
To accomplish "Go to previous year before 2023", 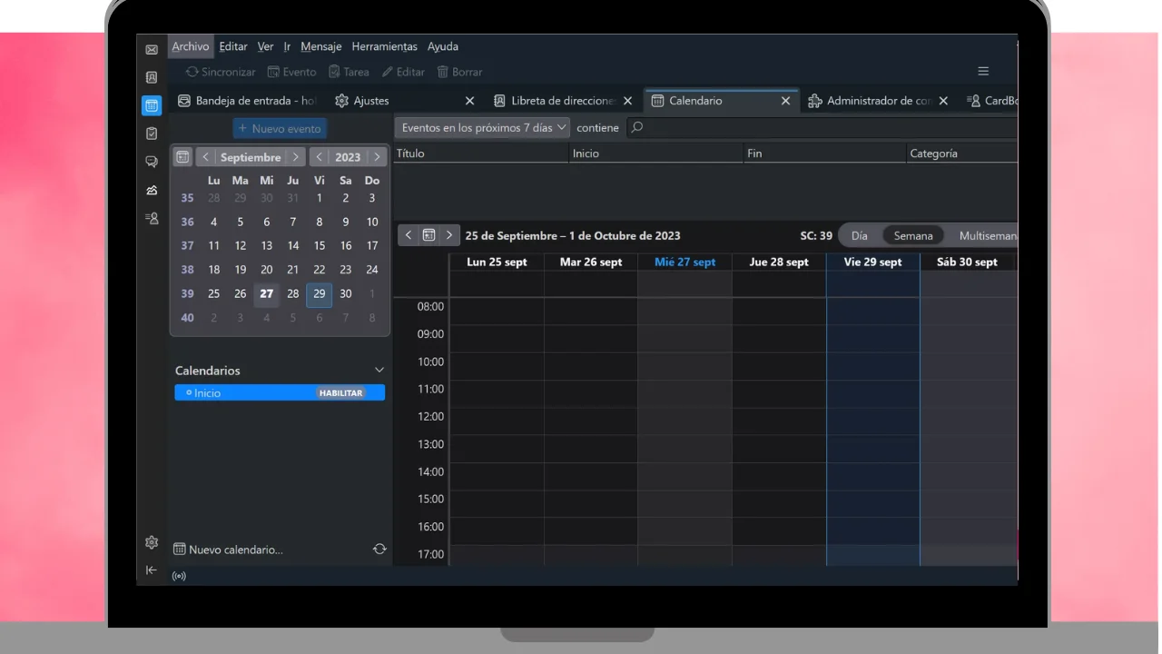I will tap(319, 157).
